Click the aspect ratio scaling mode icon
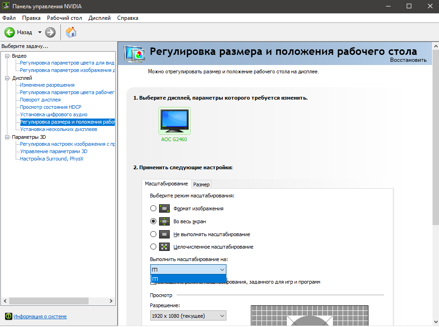The width and height of the screenshot is (439, 327). coord(164,208)
